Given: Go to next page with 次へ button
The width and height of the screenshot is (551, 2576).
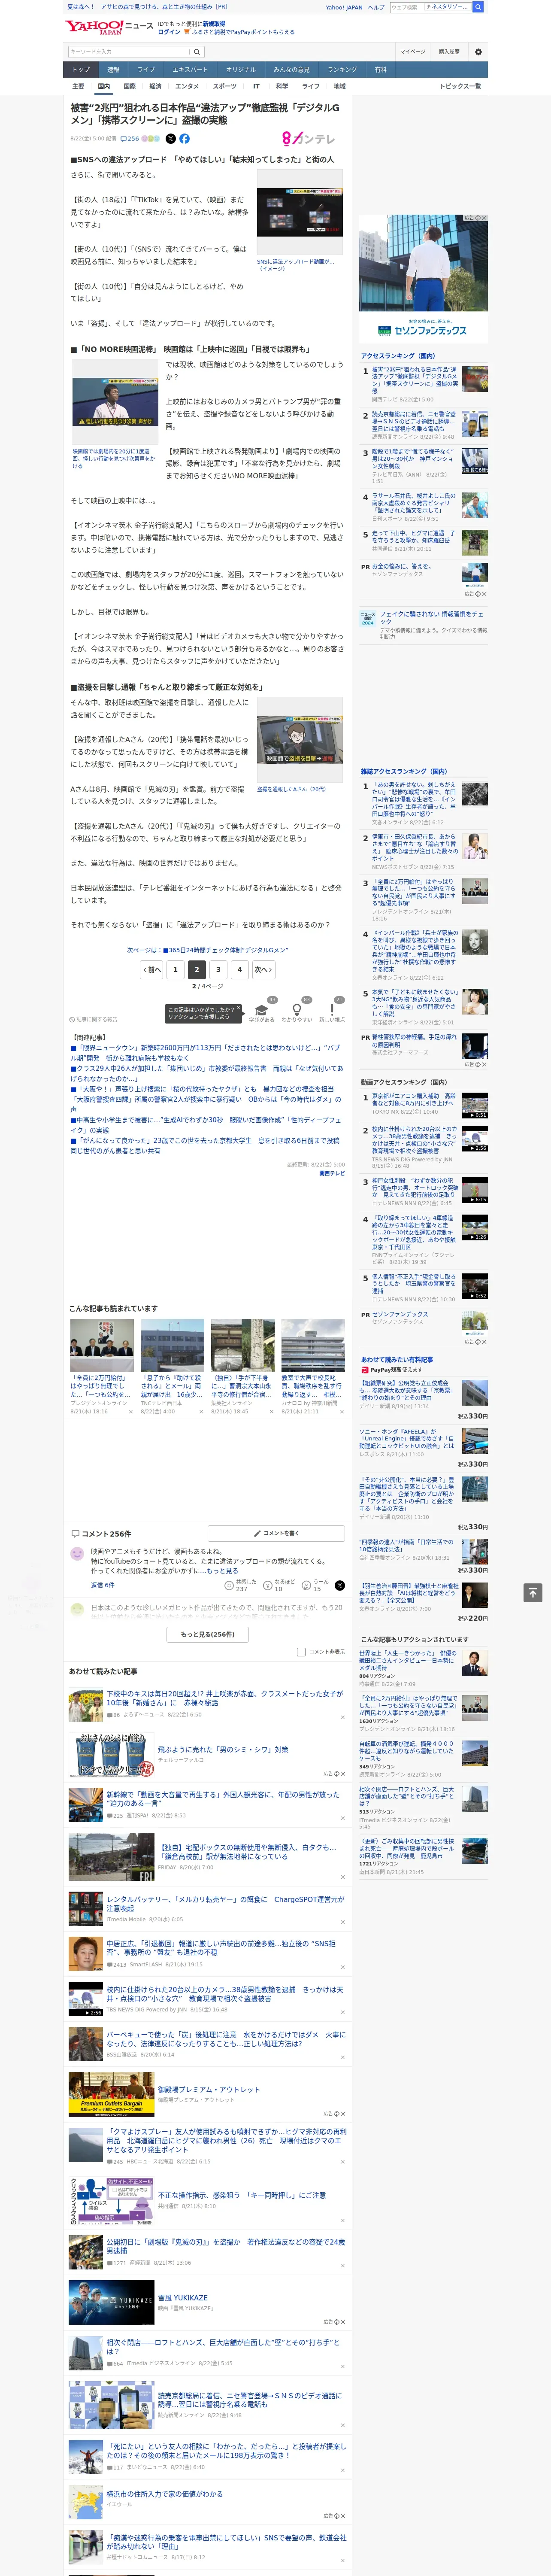Looking at the screenshot, I should (x=263, y=969).
